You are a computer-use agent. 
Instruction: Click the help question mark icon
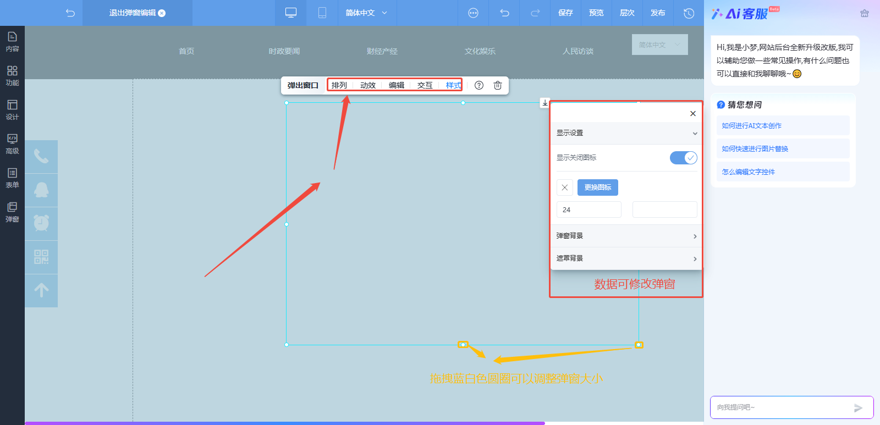point(479,85)
